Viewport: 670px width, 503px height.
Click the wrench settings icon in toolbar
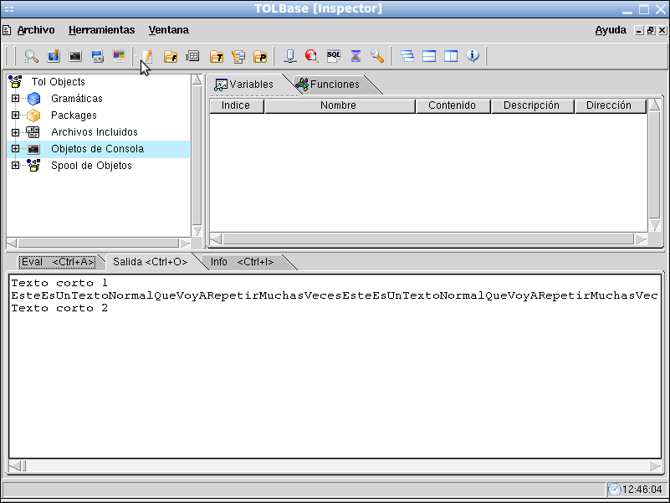377,56
